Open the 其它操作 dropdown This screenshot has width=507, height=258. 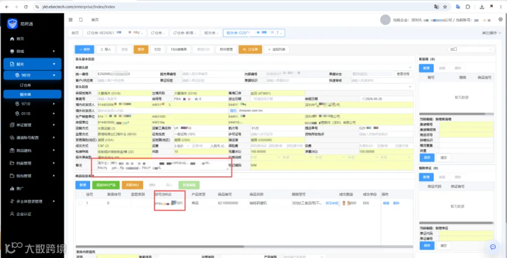[491, 33]
